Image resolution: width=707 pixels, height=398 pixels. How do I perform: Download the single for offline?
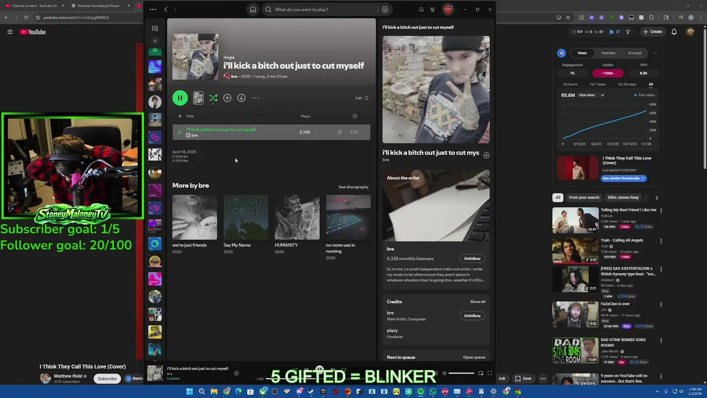click(x=241, y=98)
